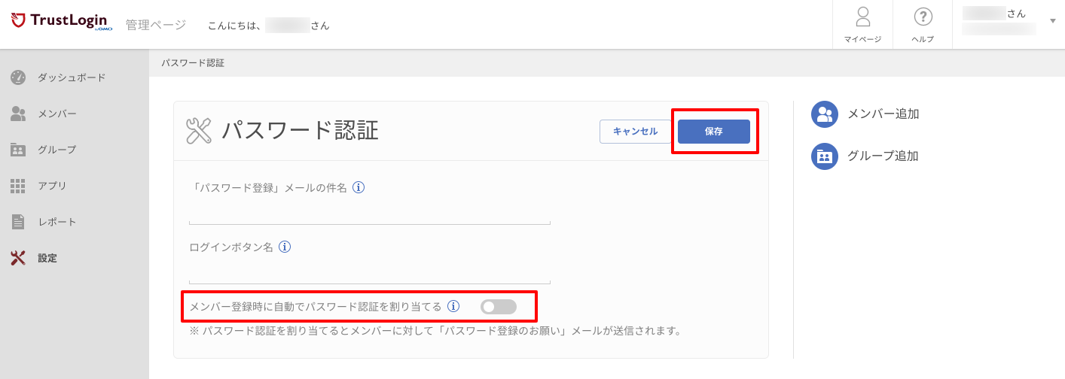Click the 設定 tools icon in sidebar
The height and width of the screenshot is (379, 1065).
click(18, 258)
